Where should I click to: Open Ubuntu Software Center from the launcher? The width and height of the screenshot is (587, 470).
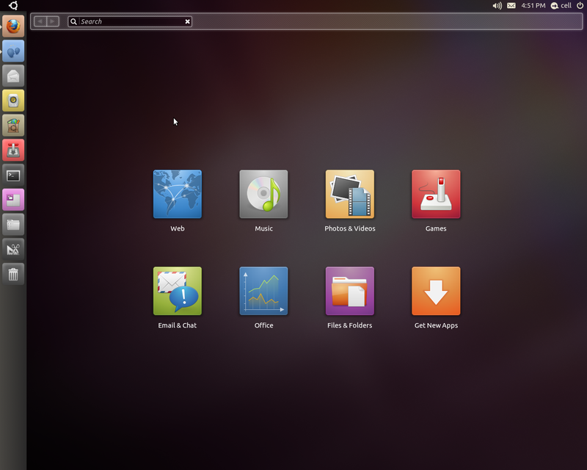coord(13,125)
